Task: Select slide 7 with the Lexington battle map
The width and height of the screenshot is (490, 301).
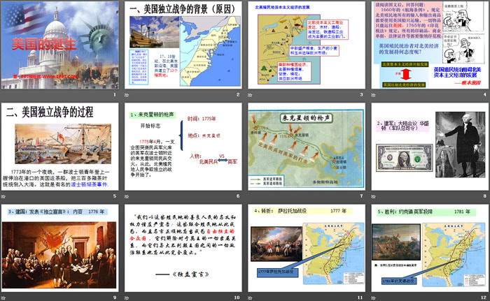Action: click(x=304, y=147)
